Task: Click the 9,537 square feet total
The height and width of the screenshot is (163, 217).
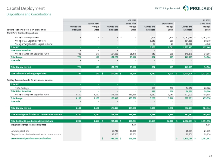Action: tap(153, 74)
